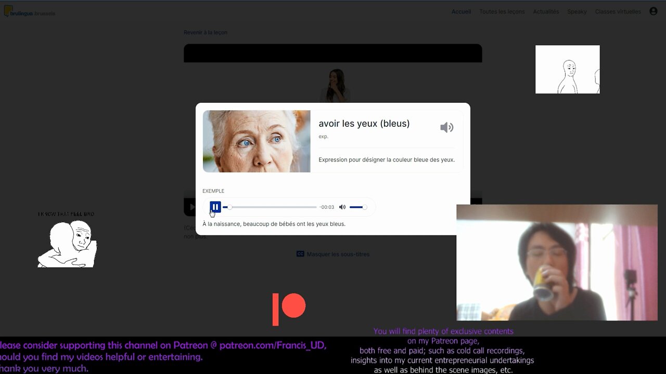The image size is (666, 374).
Task: Open 'Toutes les leçons' menu
Action: click(502, 11)
